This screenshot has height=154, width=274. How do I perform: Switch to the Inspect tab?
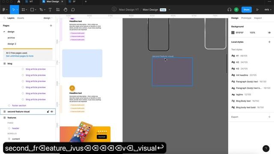[258, 18]
